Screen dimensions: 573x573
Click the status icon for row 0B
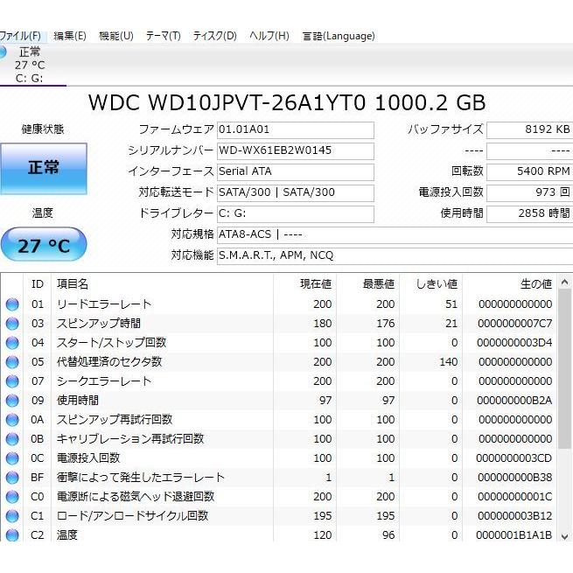(12, 439)
